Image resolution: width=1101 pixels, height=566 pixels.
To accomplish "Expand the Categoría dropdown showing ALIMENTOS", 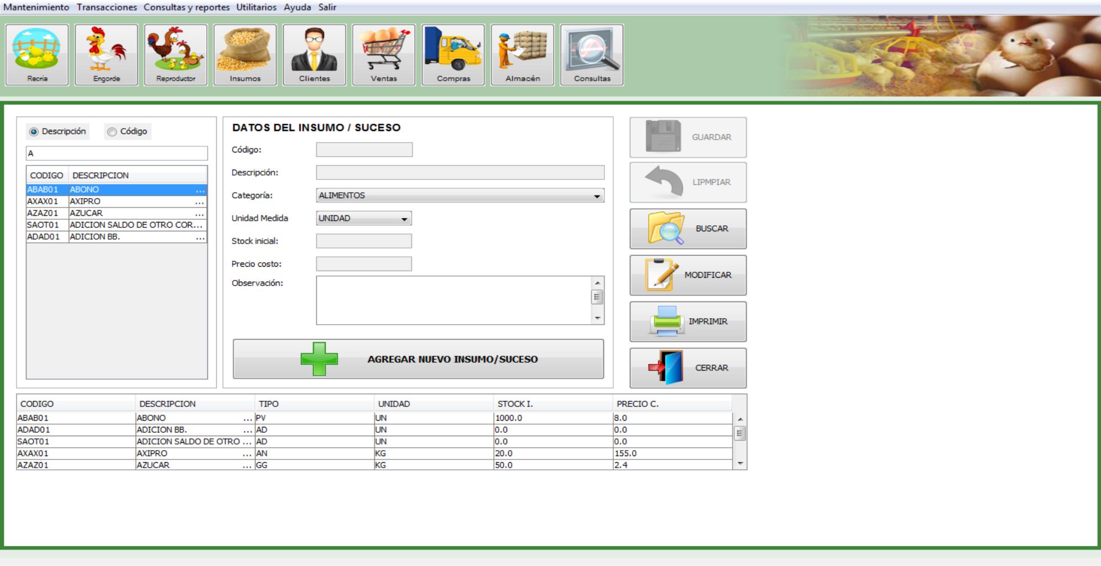I will (x=460, y=195).
